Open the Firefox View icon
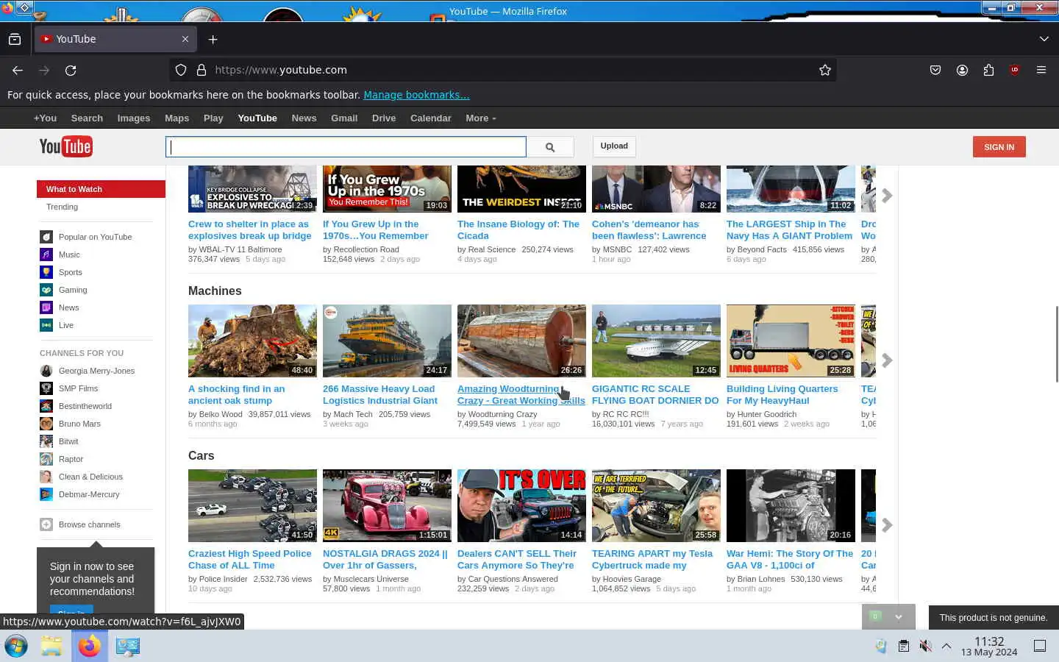1059x662 pixels. point(15,39)
